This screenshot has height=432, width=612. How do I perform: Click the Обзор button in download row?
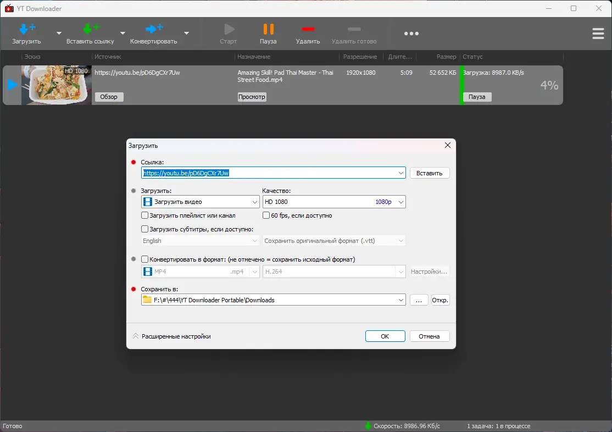pos(109,97)
